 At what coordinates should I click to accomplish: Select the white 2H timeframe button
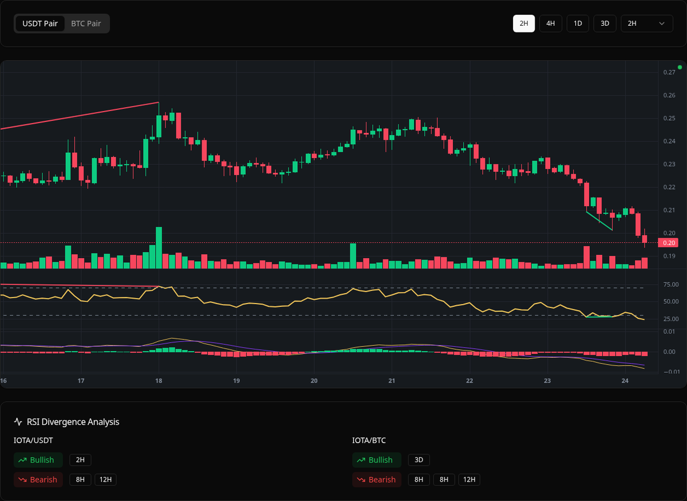(x=524, y=23)
